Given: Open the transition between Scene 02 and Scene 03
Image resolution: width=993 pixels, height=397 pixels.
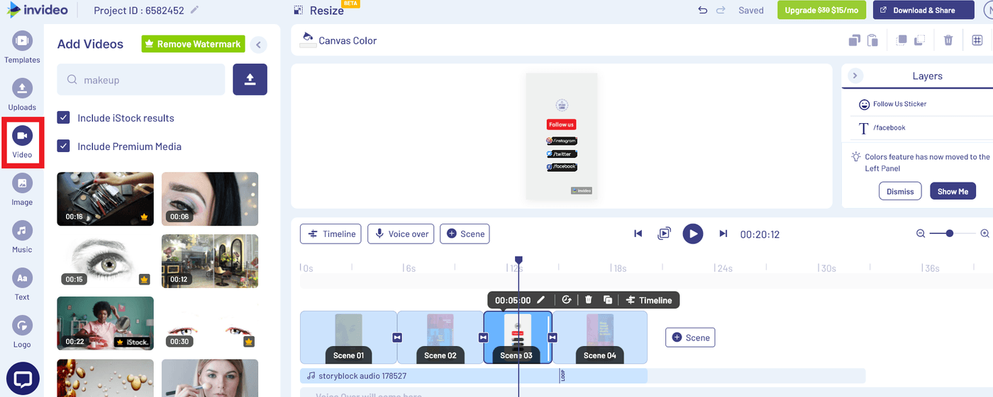Looking at the screenshot, I should click(x=484, y=338).
